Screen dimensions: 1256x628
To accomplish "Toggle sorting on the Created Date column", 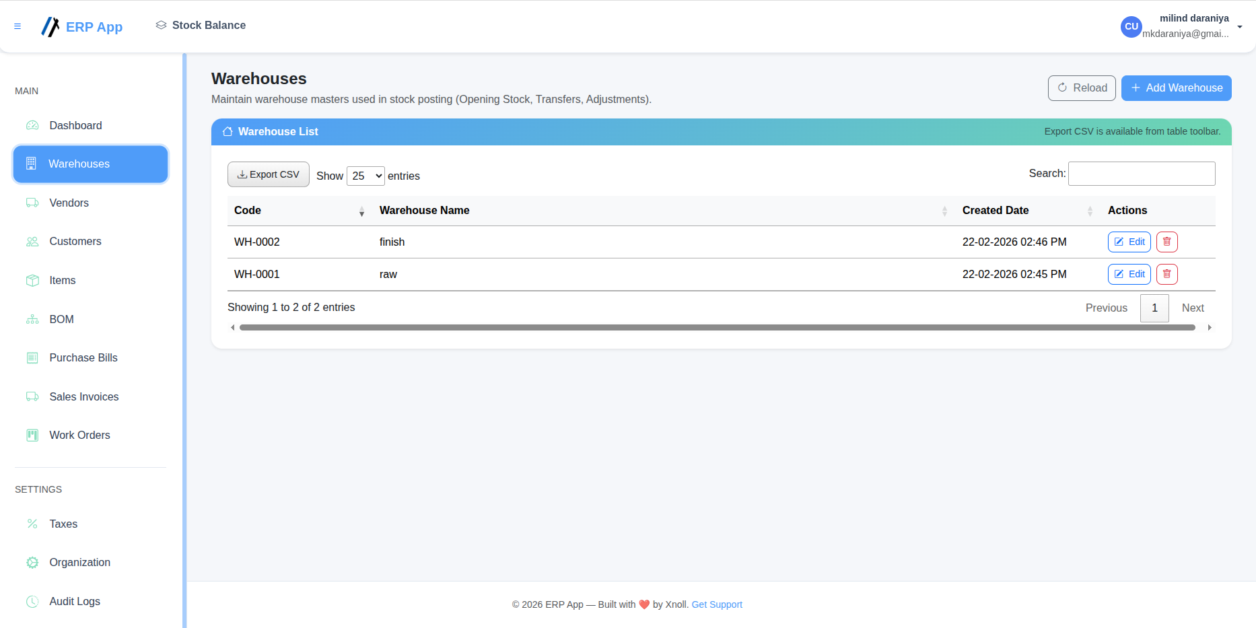I will click(1090, 211).
